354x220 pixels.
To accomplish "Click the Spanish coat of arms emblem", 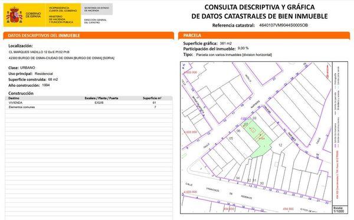I will 14,15.
